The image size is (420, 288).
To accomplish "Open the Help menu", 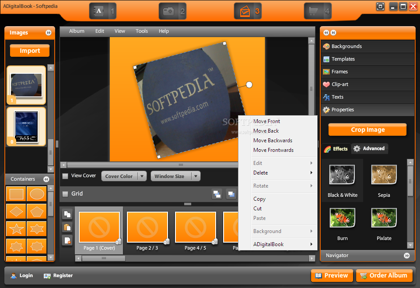I will (x=164, y=31).
